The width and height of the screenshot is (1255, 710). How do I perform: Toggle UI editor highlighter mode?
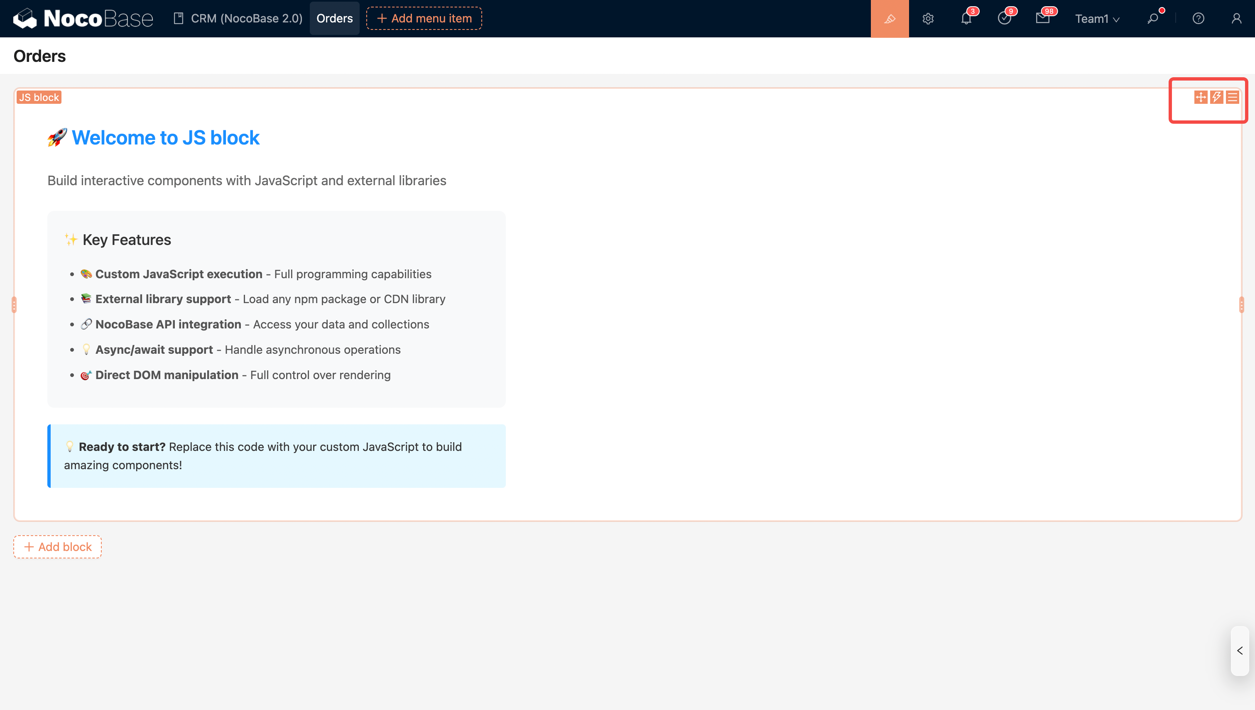(x=889, y=19)
